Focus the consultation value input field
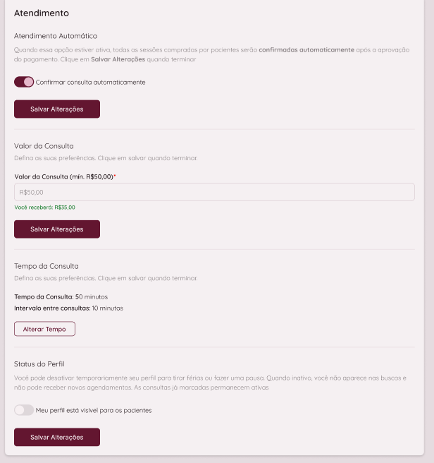434x463 pixels. click(x=214, y=192)
